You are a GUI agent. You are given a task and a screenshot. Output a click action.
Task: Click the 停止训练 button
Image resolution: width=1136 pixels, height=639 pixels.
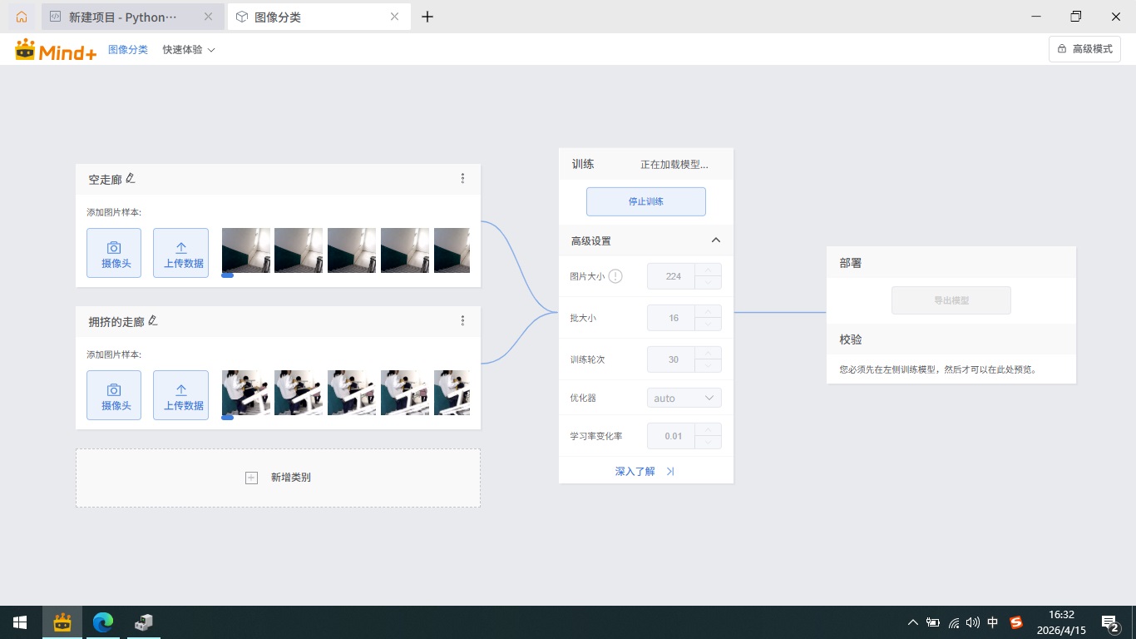[x=646, y=201]
